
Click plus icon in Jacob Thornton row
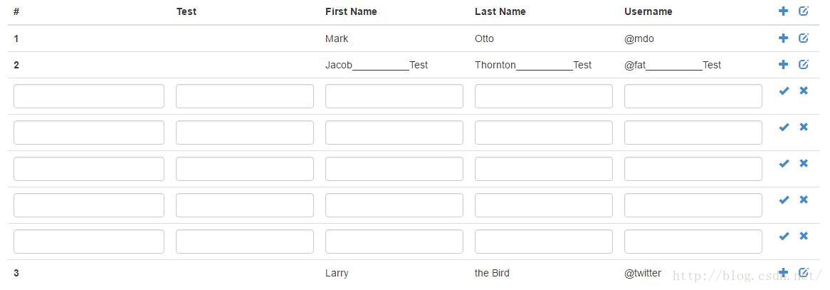pos(784,65)
